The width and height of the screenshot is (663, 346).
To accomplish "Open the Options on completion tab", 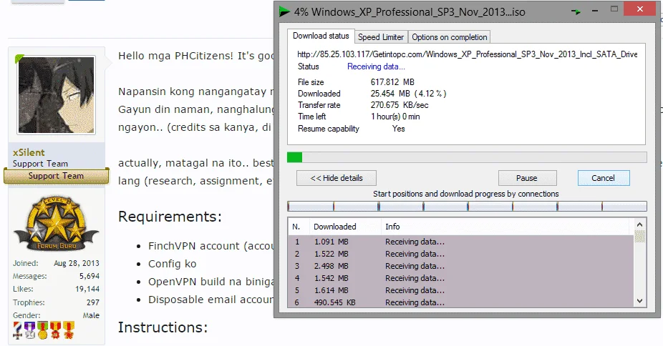I will pyautogui.click(x=449, y=37).
